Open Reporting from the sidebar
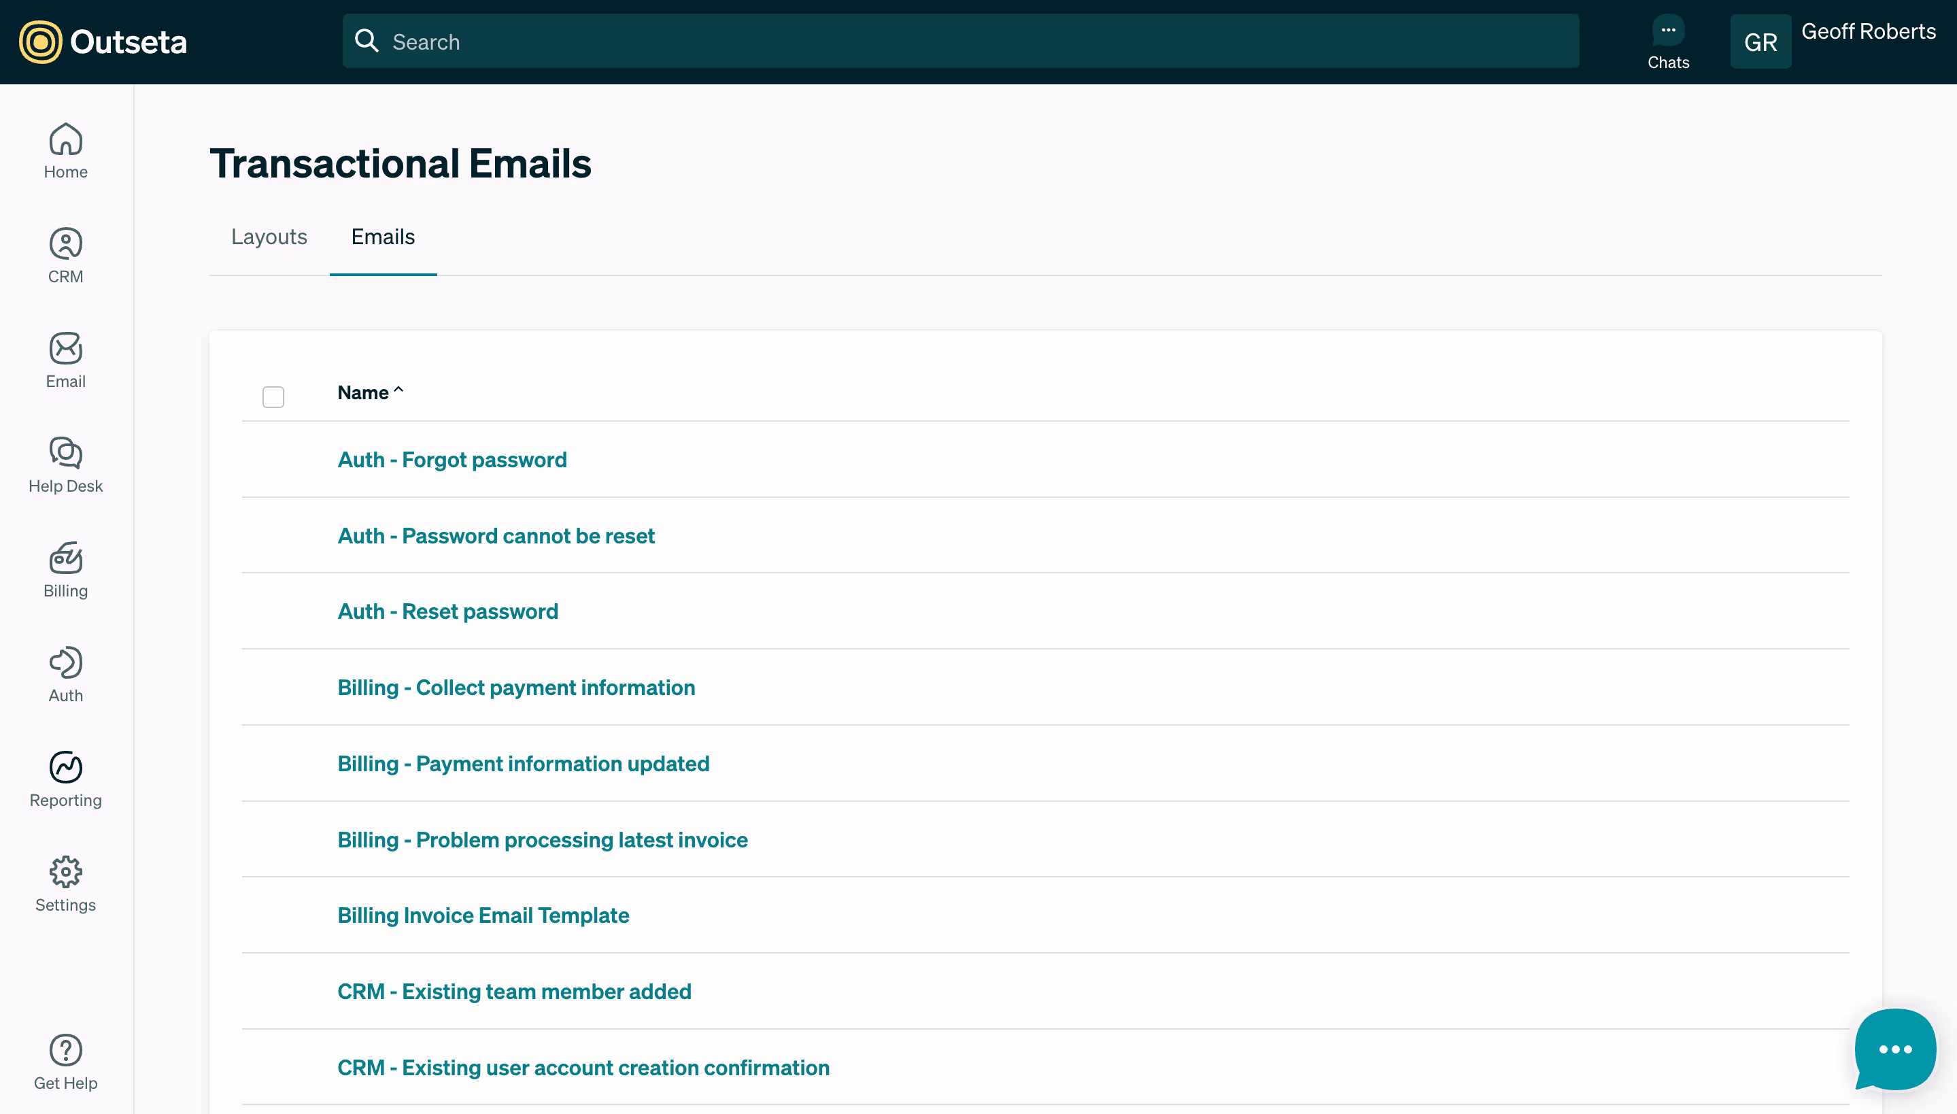This screenshot has width=1957, height=1114. click(66, 779)
